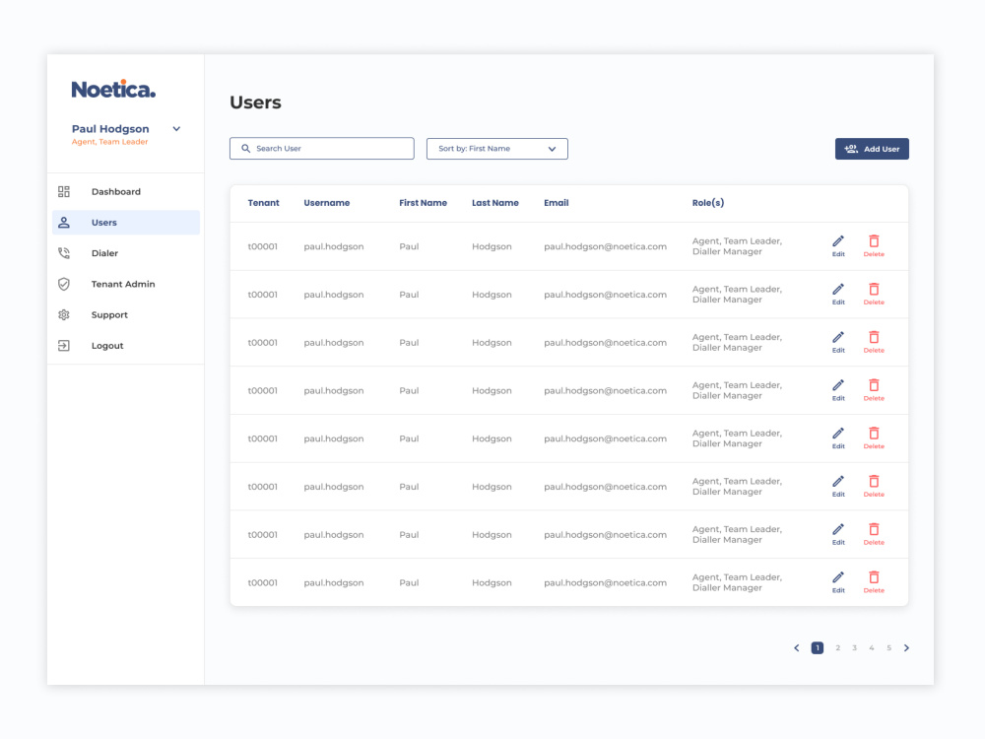Jump to page 3
This screenshot has width=985, height=739.
pyautogui.click(x=854, y=648)
